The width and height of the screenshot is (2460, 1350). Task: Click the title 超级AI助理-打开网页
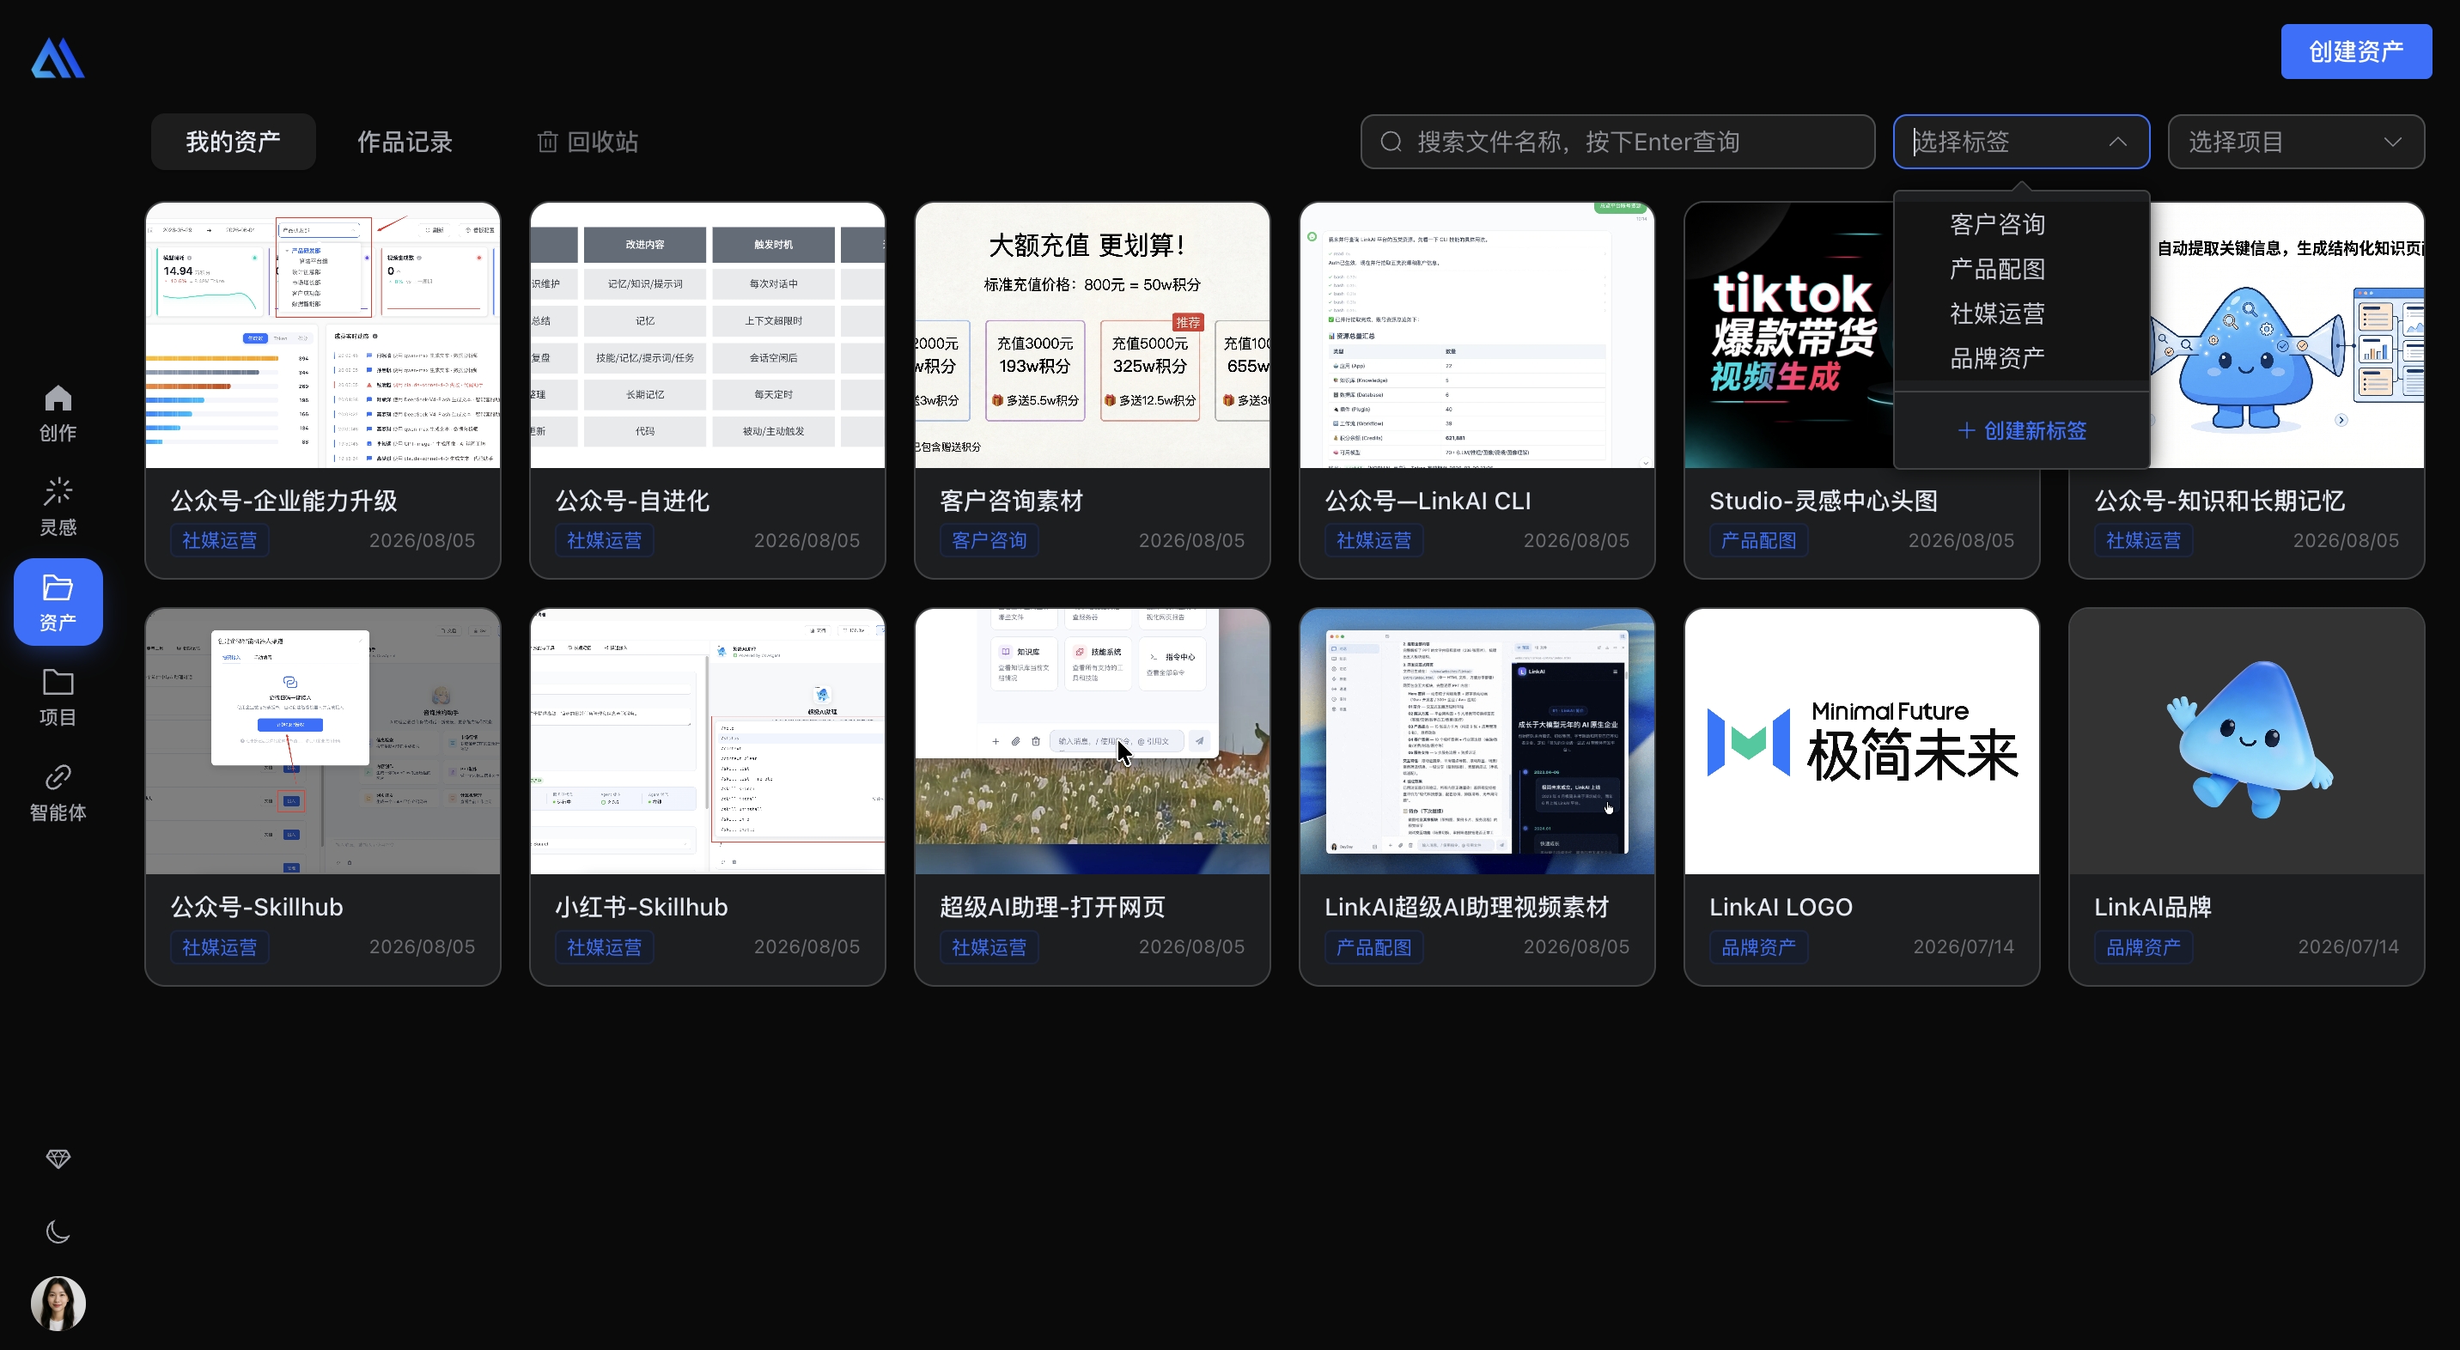point(1052,907)
